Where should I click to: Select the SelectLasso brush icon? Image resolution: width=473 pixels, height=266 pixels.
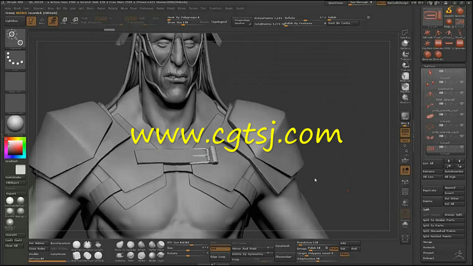point(405,34)
